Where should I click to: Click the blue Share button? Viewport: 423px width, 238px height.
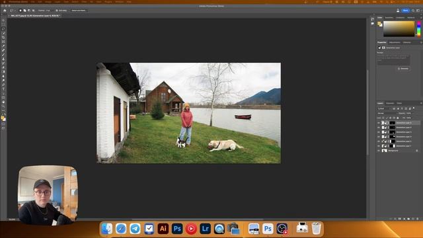[x=405, y=11]
